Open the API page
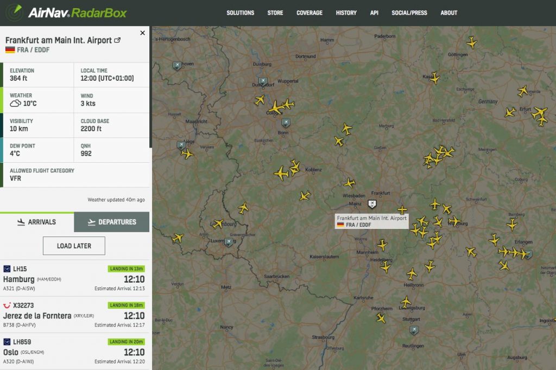 click(x=374, y=12)
